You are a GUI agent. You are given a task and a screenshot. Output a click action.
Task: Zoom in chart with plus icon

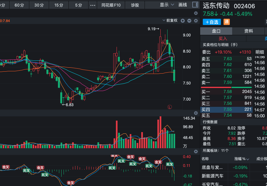(183, 21)
